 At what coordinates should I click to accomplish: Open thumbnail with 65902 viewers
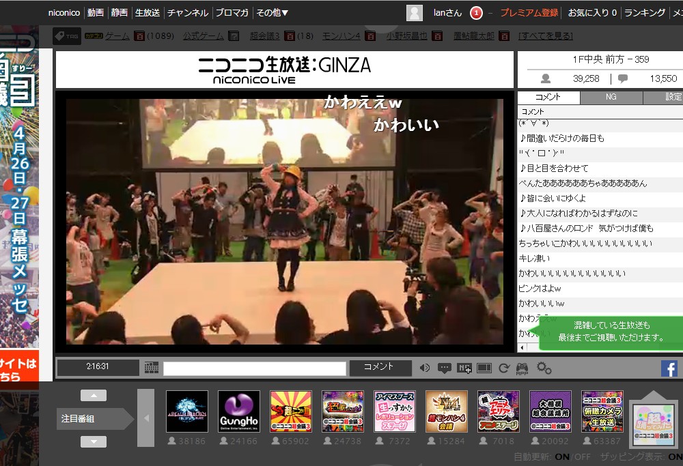291,411
